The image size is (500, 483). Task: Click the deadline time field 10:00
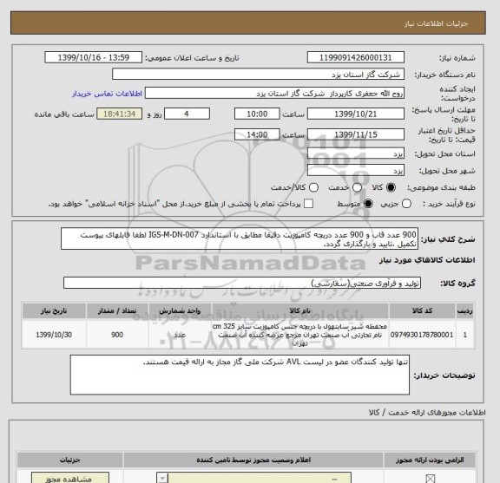(257, 114)
